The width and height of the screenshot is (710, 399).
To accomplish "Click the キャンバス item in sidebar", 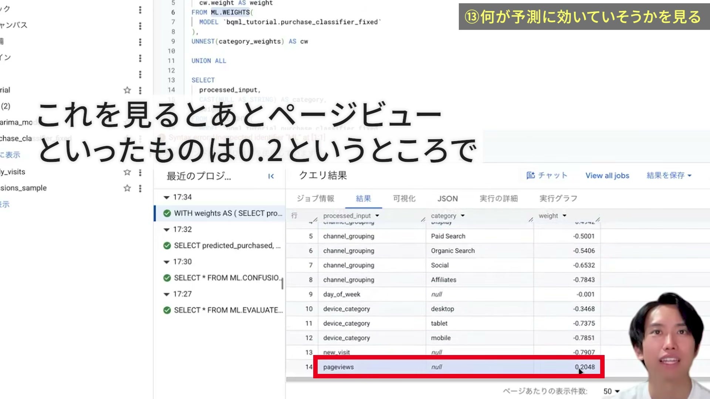I will [14, 25].
